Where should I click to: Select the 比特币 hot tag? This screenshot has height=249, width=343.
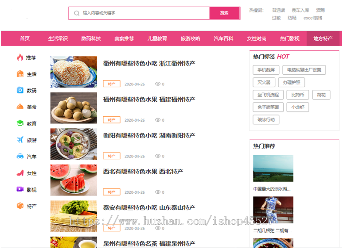click(298, 95)
